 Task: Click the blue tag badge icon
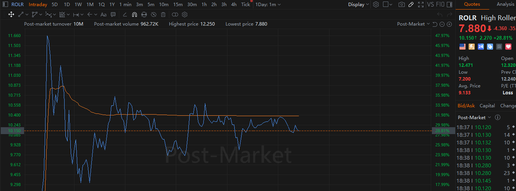click(x=490, y=47)
